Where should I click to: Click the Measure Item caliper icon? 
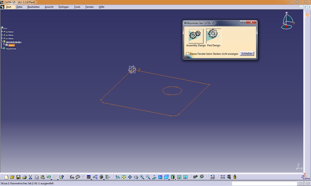point(229,177)
